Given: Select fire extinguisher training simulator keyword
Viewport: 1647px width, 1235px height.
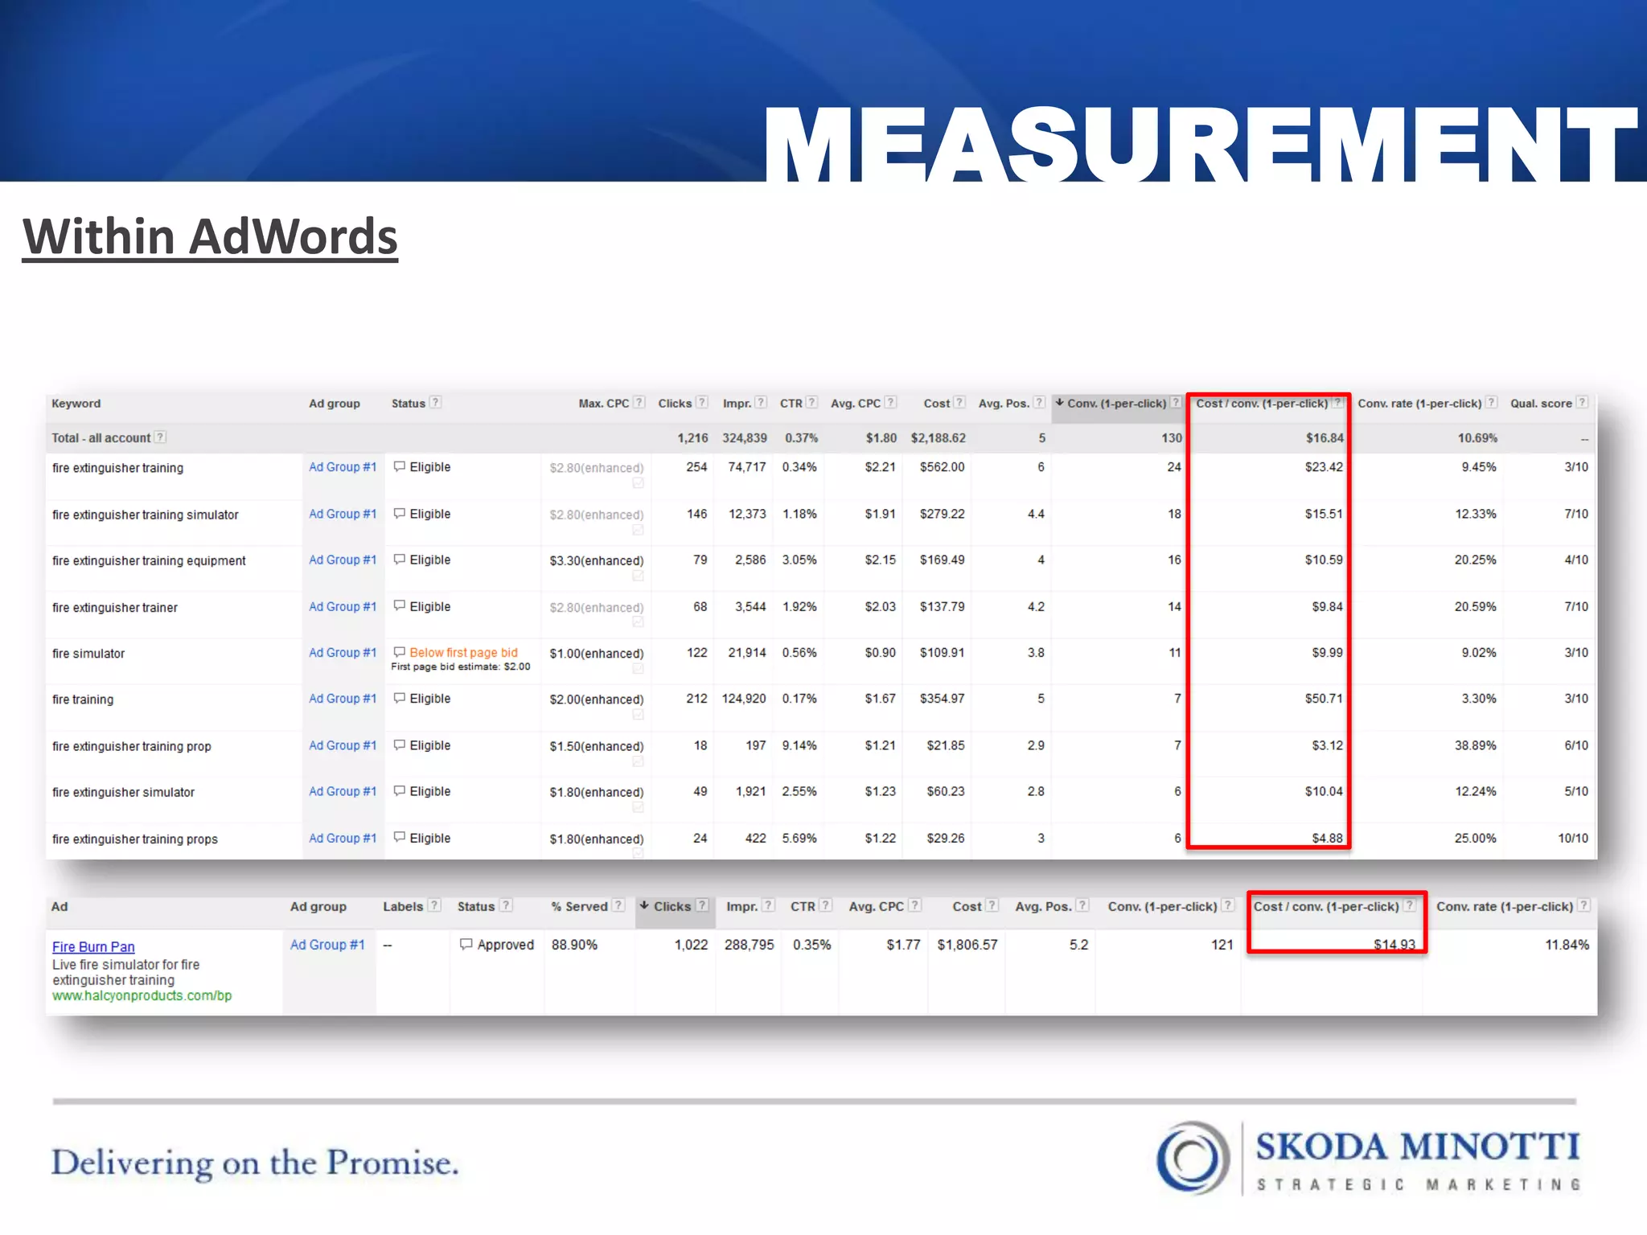Looking at the screenshot, I should 146,515.
